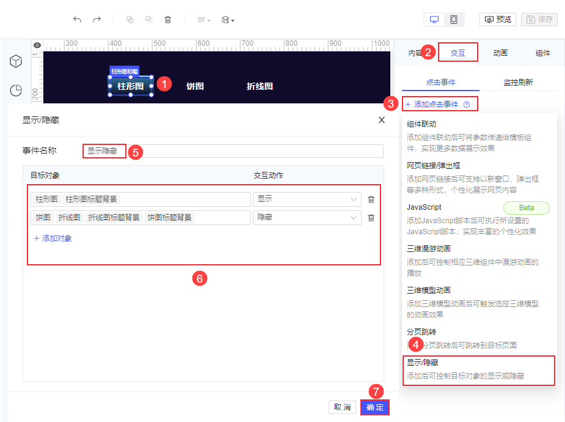Click the 折线图 tag in second row
Image resolution: width=565 pixels, height=422 pixels.
click(x=69, y=218)
